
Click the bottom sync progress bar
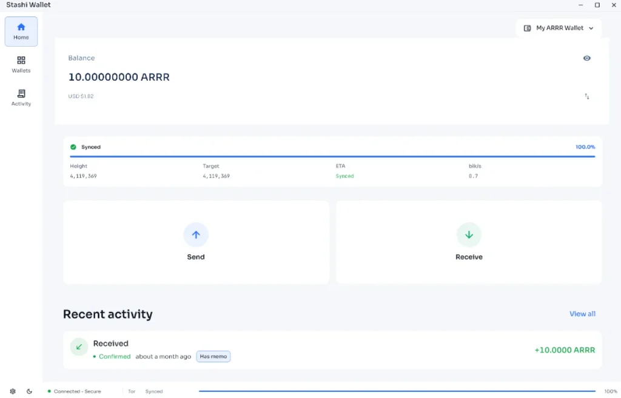click(397, 391)
